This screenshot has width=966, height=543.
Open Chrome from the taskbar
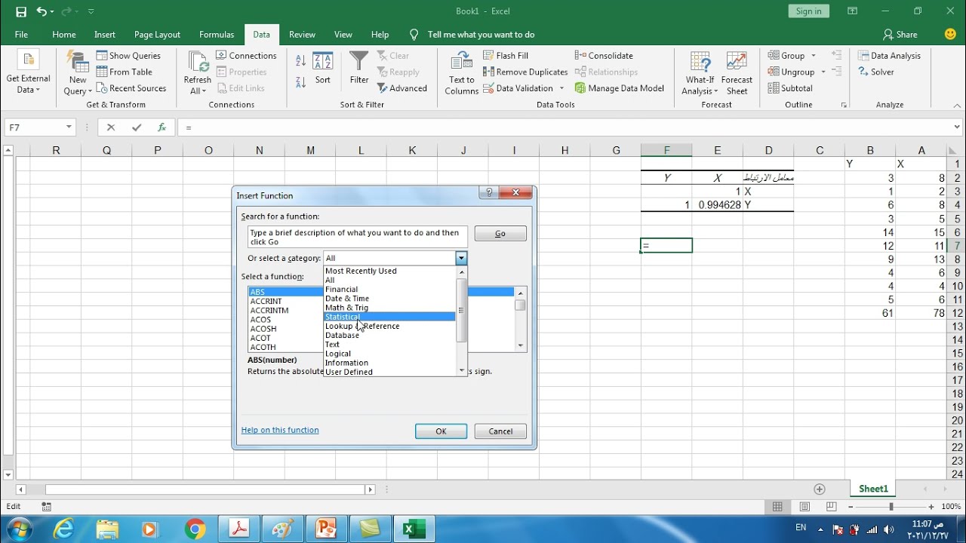[x=195, y=529]
